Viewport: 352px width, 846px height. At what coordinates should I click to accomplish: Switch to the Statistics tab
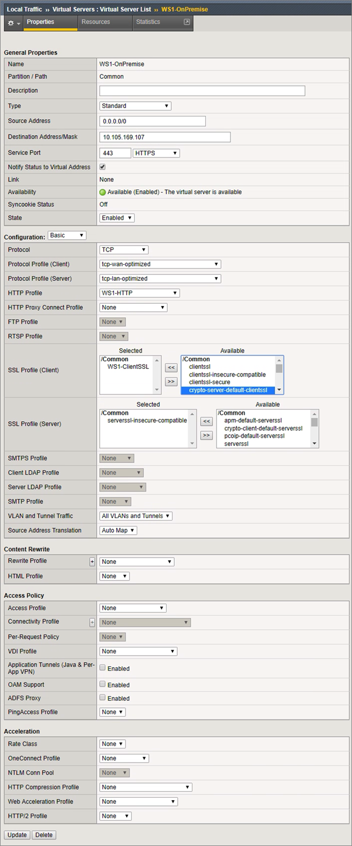(x=148, y=22)
